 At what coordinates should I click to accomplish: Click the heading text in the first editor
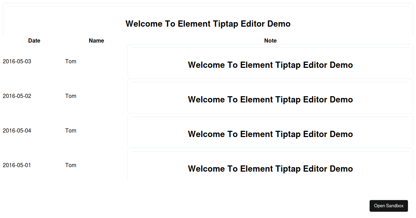[x=270, y=65]
